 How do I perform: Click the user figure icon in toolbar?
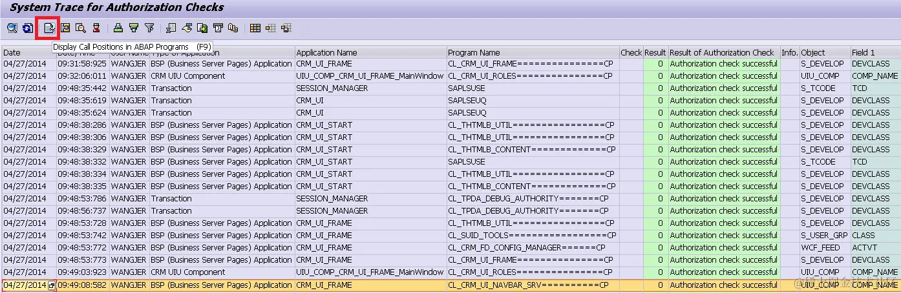pyautogui.click(x=96, y=28)
